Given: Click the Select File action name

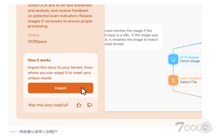Looking at the screenshot, I should tap(188, 82).
